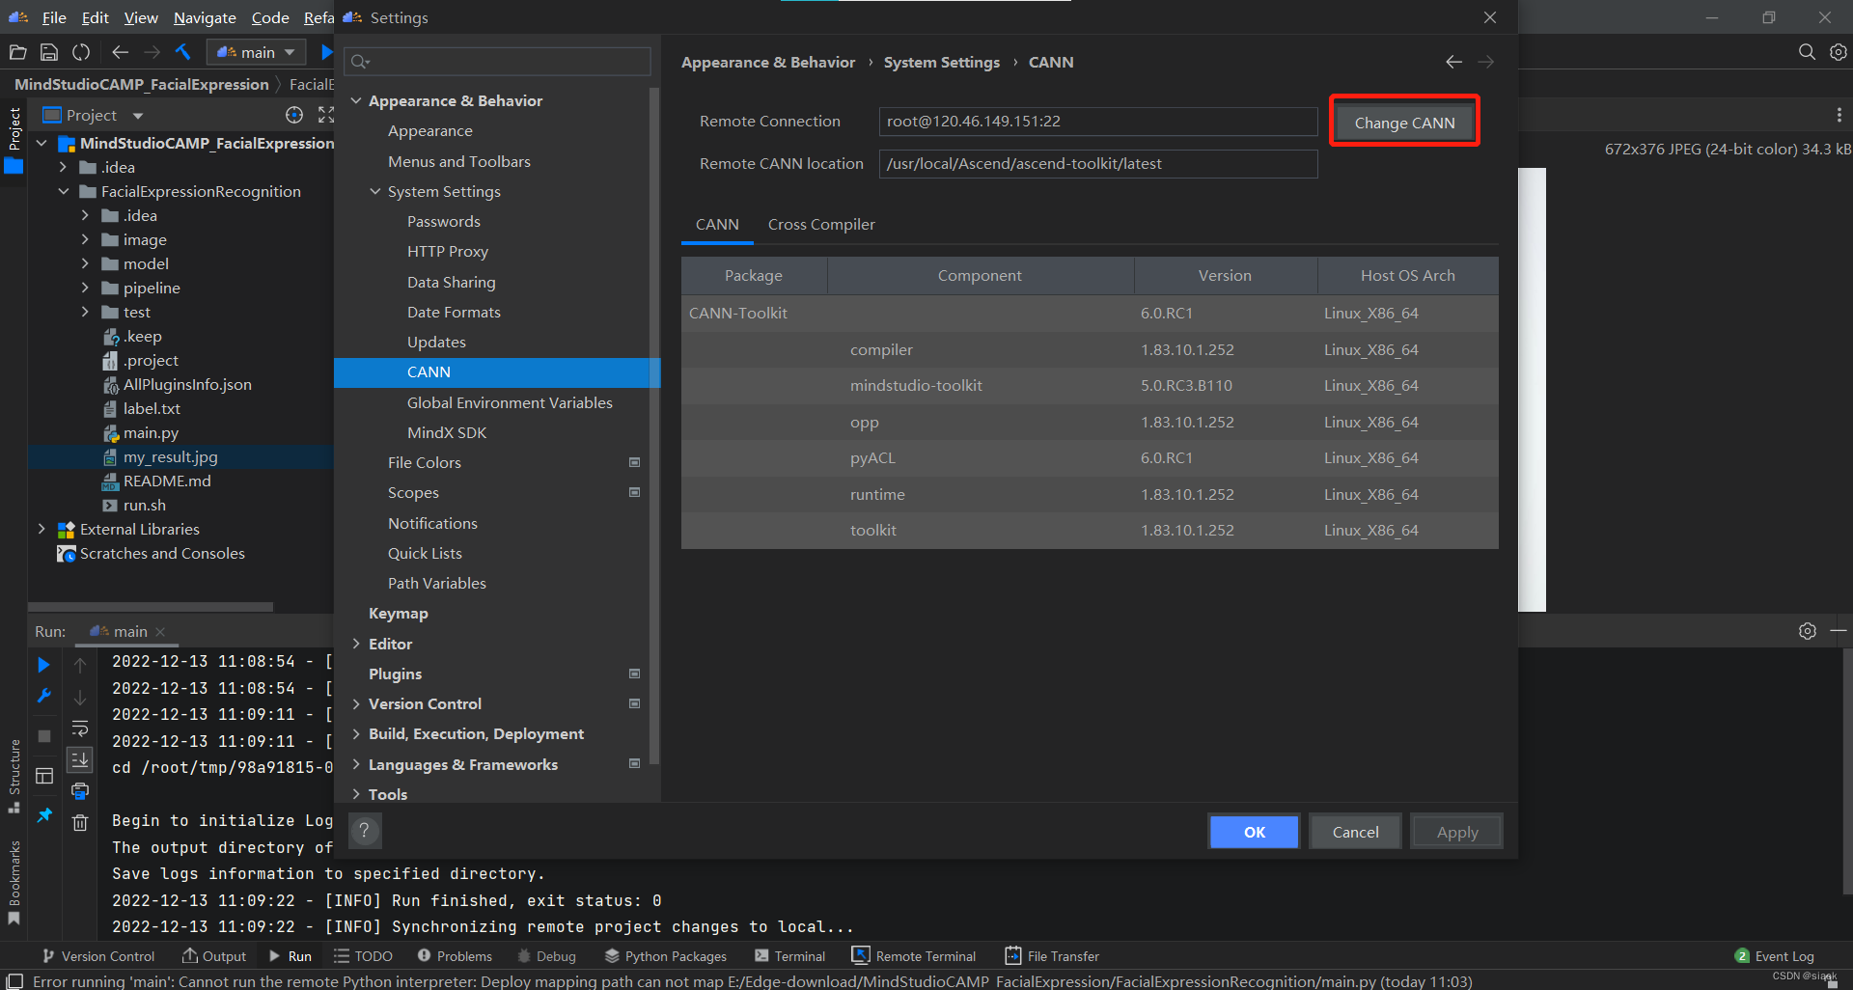This screenshot has width=1853, height=990.
Task: Toggle Scroll to End in run console
Action: point(80,760)
